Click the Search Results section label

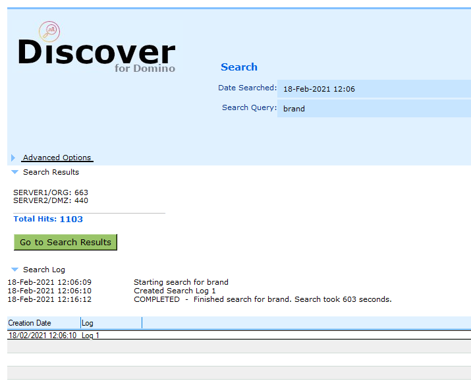[x=51, y=172]
